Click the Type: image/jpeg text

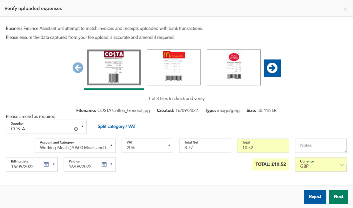pyautogui.click(x=222, y=111)
